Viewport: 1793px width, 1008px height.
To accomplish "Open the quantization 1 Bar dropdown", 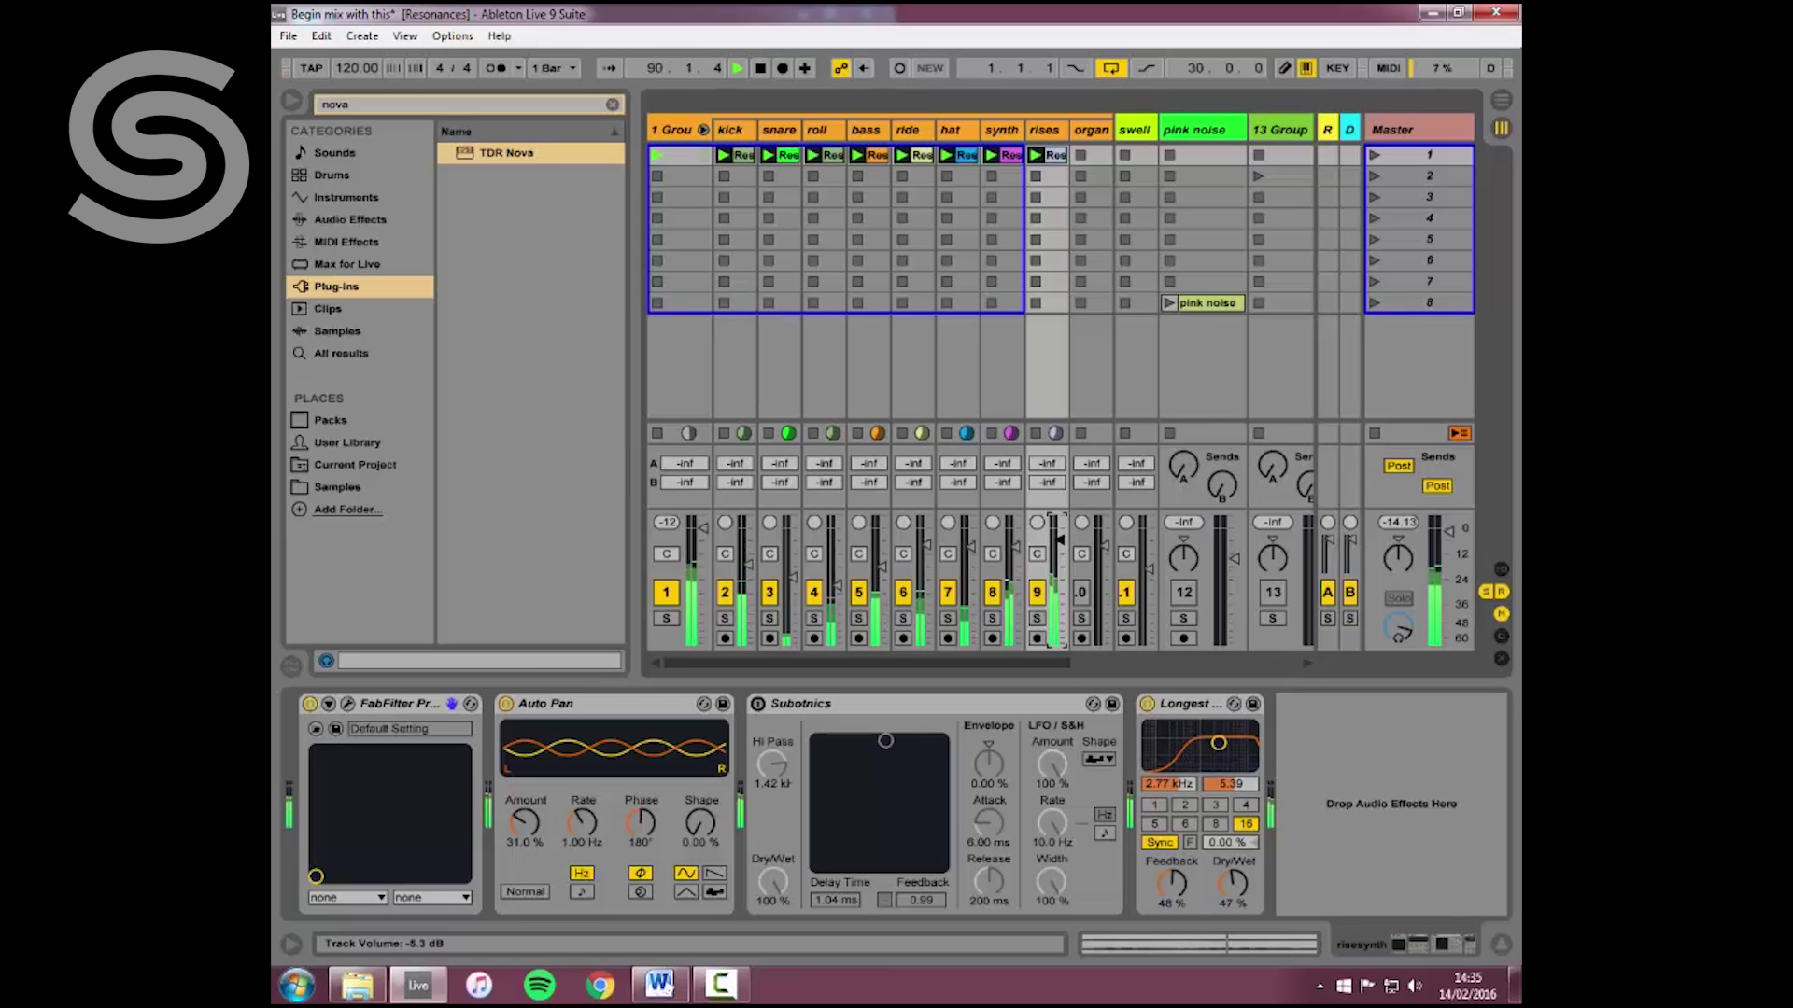I will [x=555, y=68].
